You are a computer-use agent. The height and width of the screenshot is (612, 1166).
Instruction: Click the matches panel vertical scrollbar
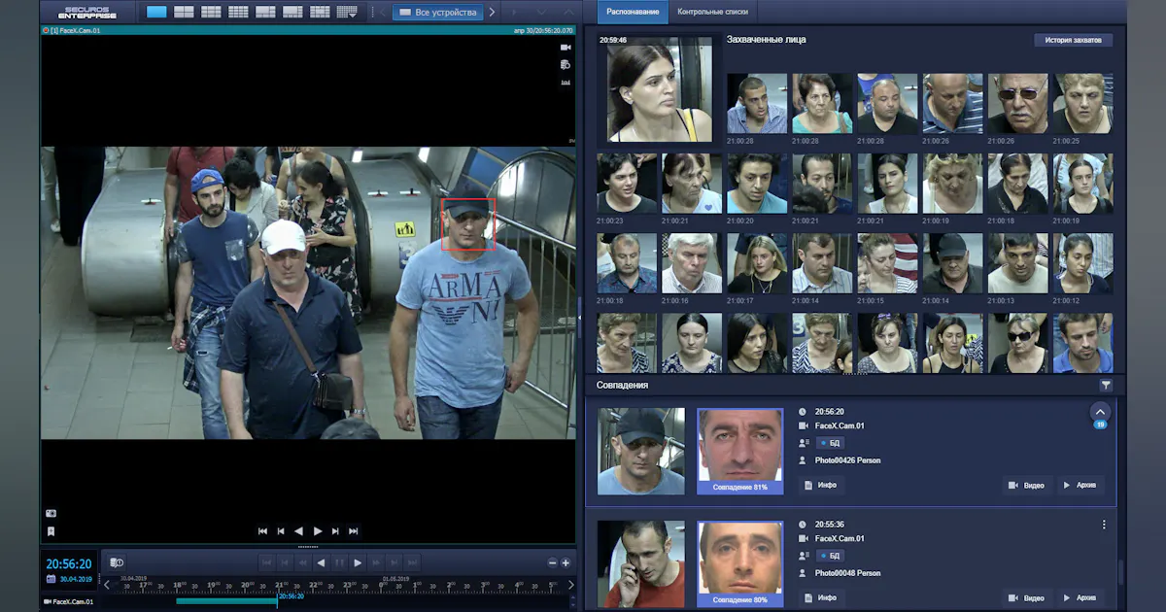pyautogui.click(x=1120, y=573)
